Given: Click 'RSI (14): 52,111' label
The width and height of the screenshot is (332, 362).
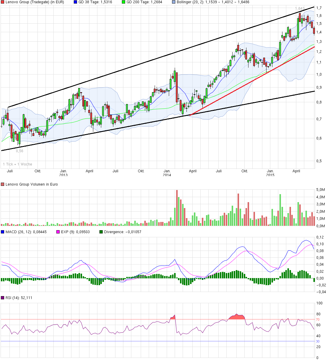Looking at the screenshot, I should (19, 298).
